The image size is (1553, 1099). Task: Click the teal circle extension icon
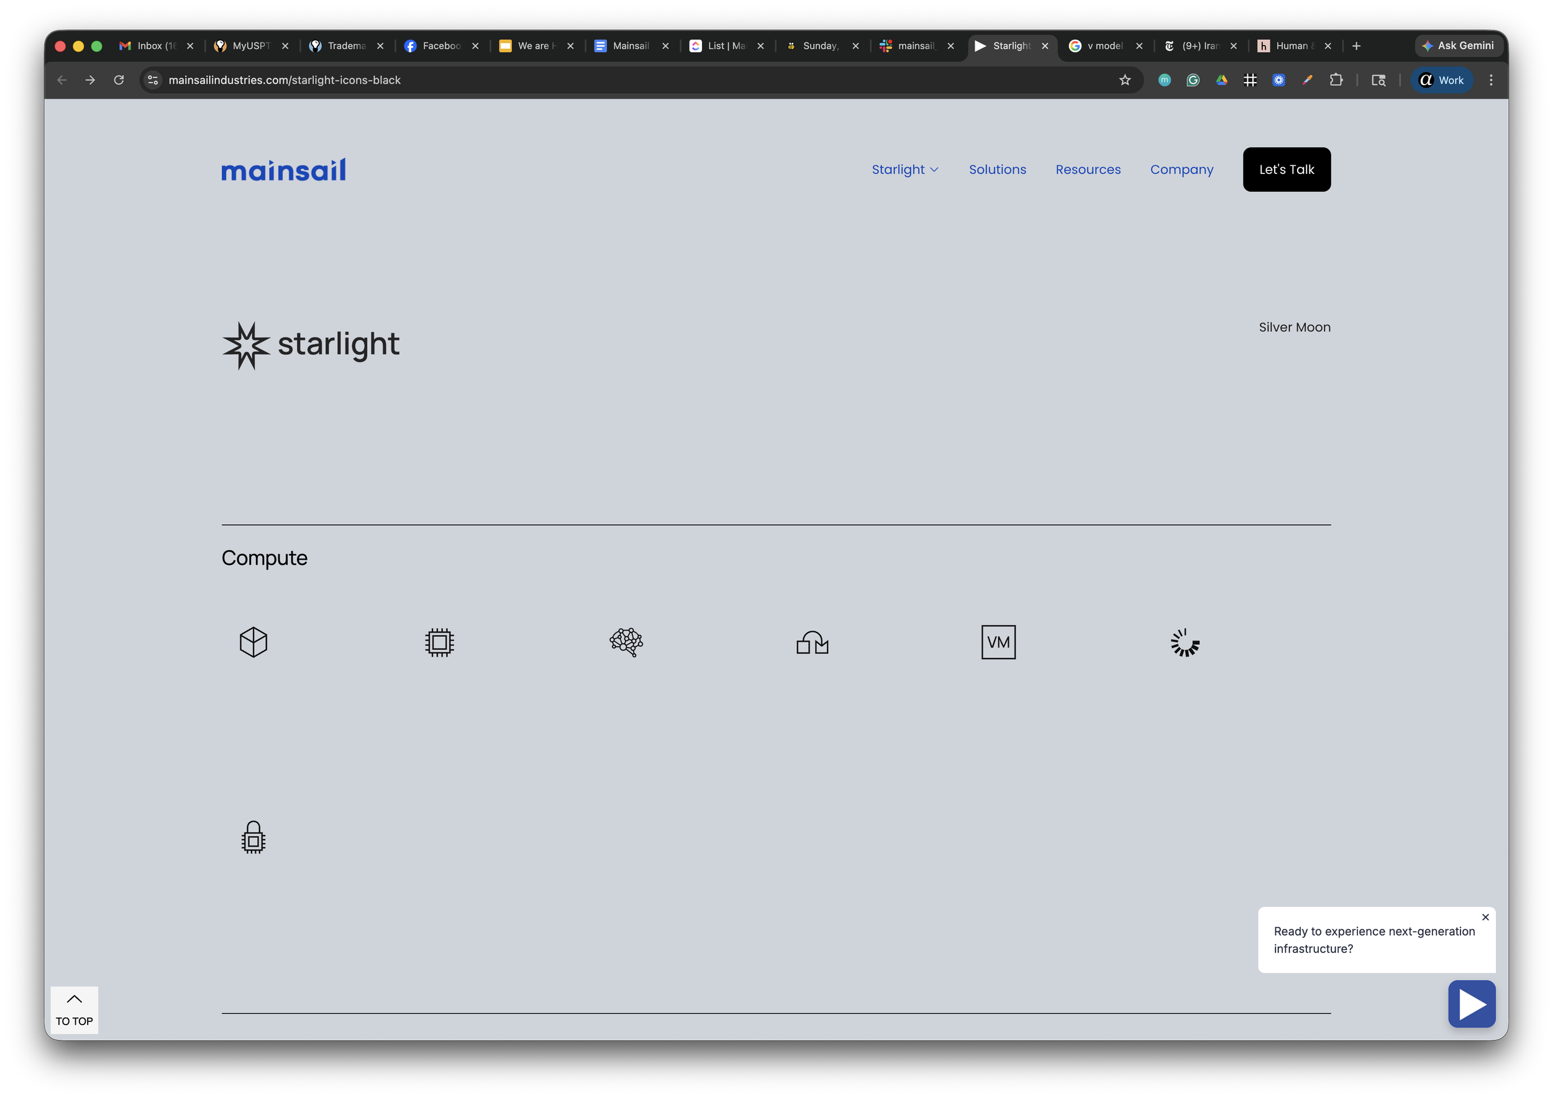[x=1164, y=80]
